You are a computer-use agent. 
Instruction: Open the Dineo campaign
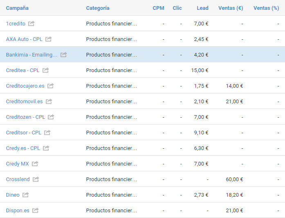pos(13,195)
